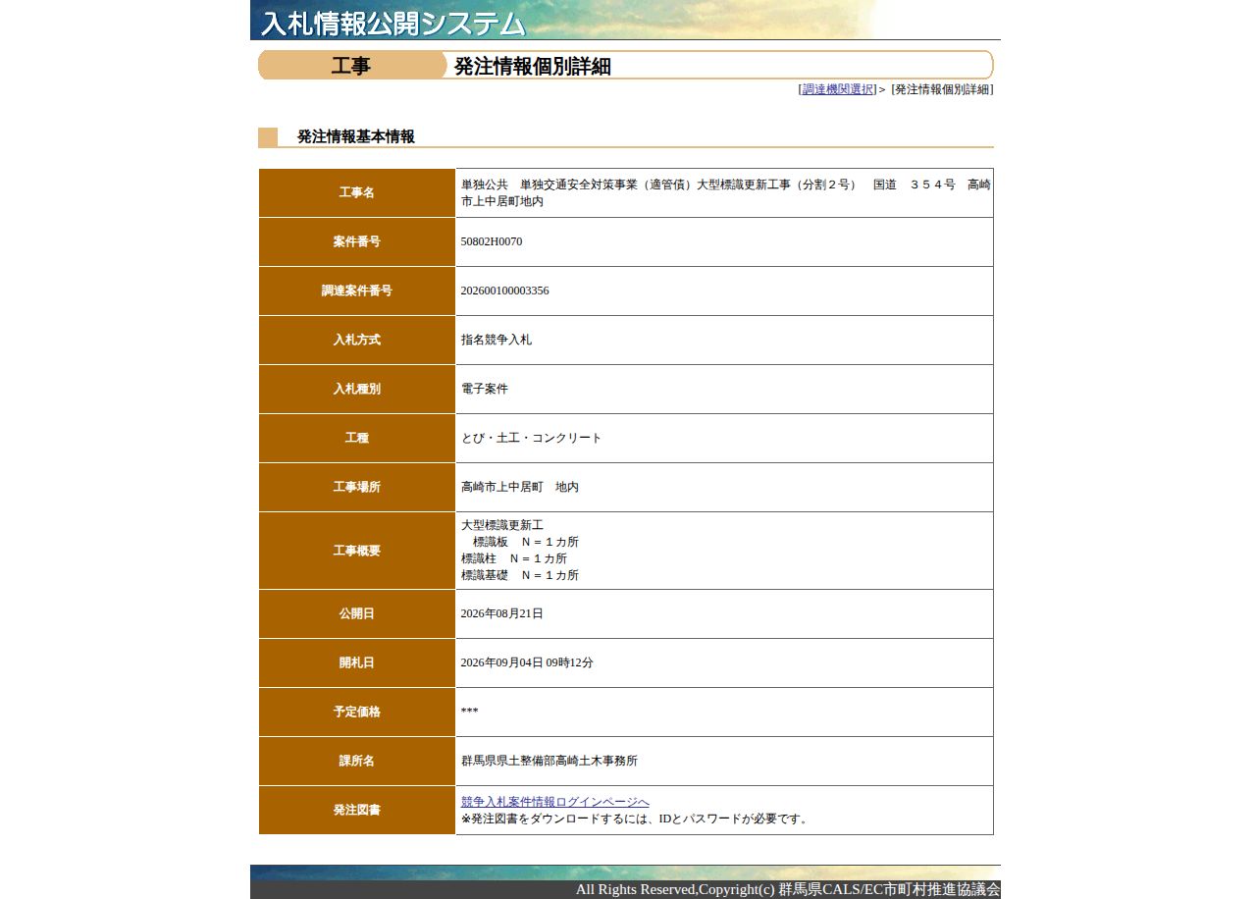Open the 調達機関選択 breadcrumb link

838,89
